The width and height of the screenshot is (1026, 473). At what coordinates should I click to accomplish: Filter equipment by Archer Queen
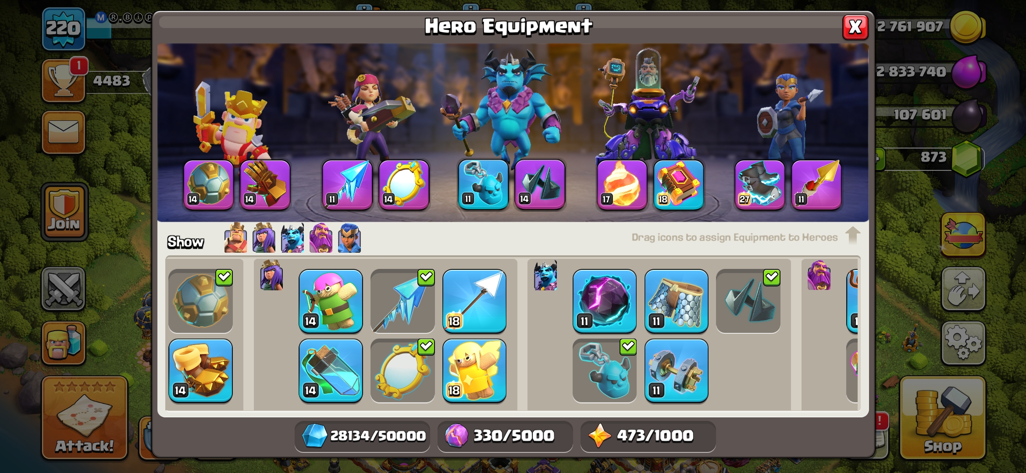click(264, 238)
